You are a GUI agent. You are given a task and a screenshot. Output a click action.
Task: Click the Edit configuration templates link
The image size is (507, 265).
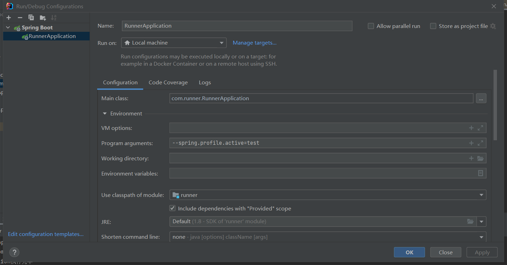tap(45, 234)
